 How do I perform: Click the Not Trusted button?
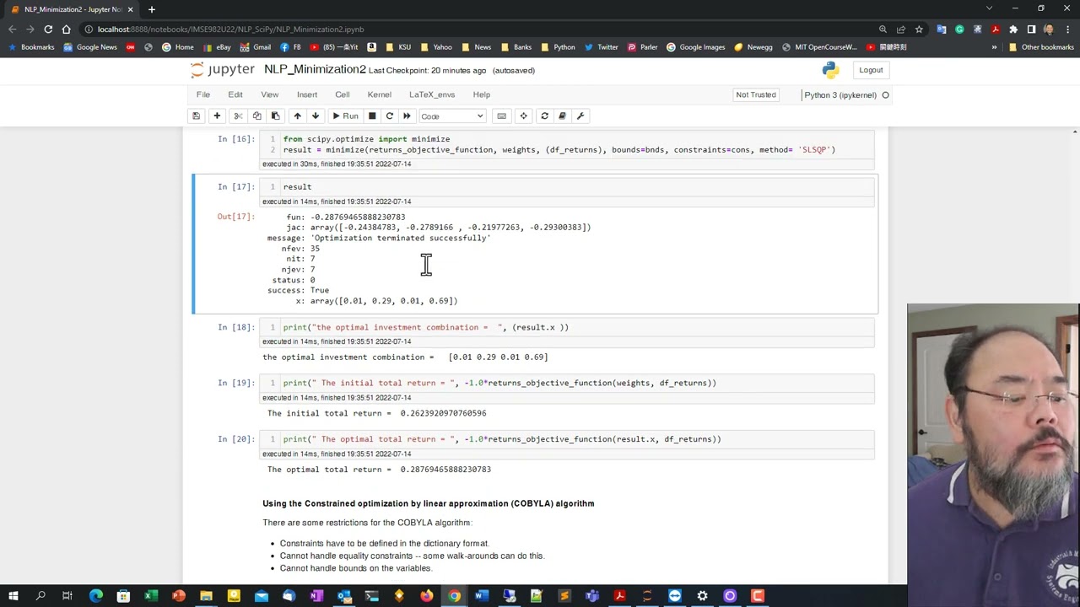[x=756, y=94]
